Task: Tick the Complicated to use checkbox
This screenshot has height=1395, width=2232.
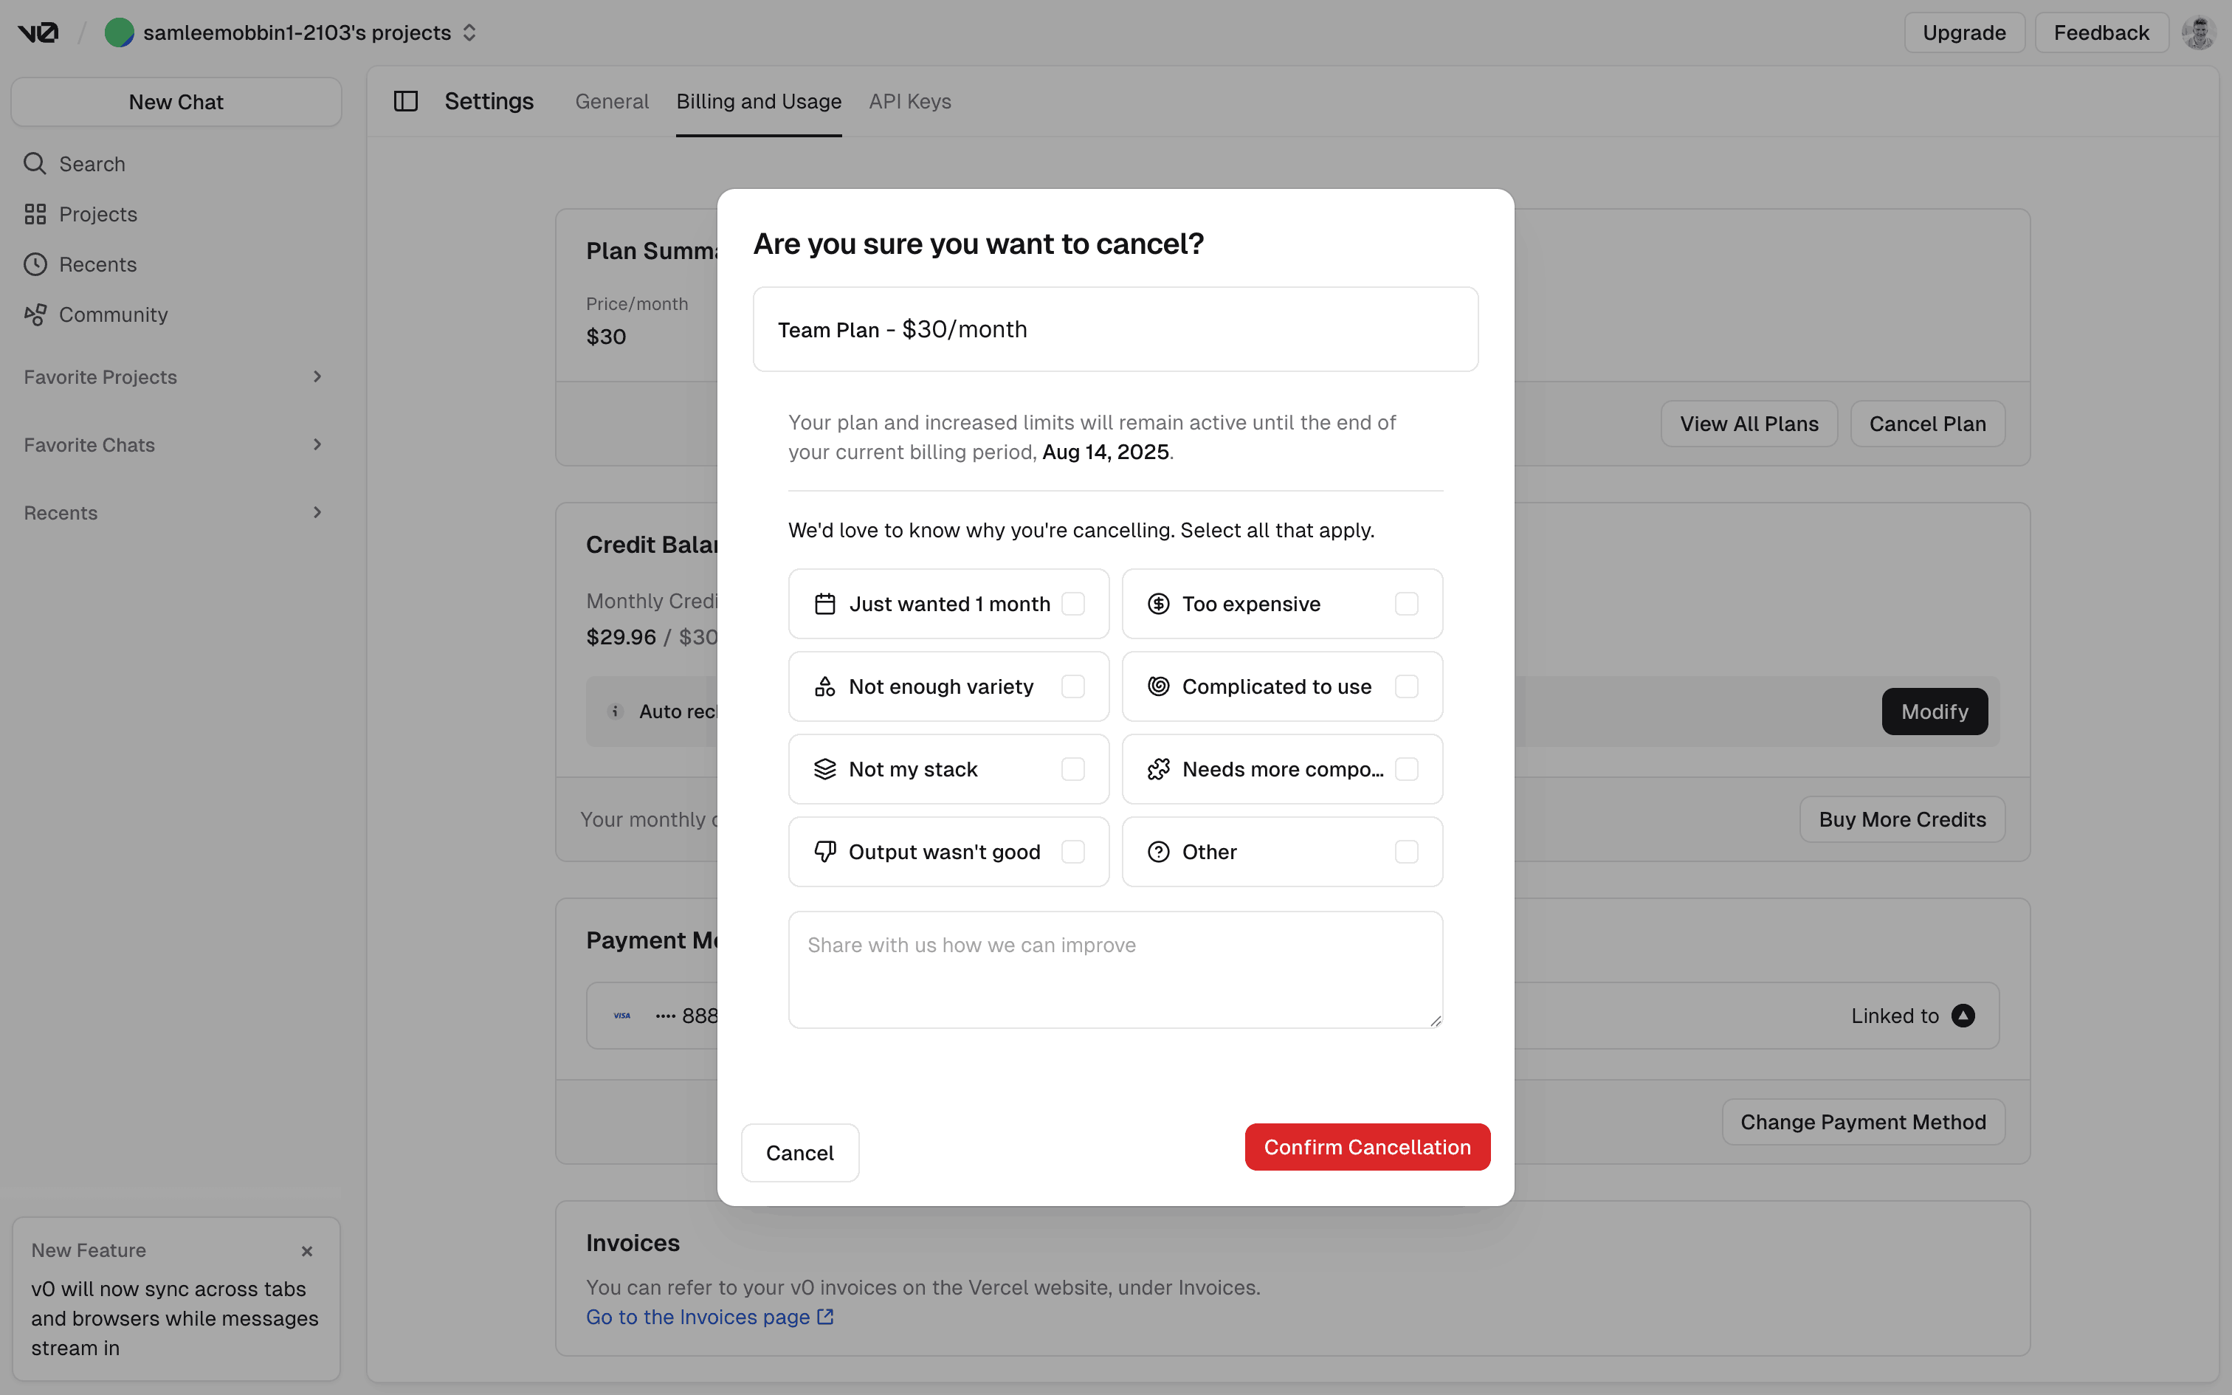Action: (x=1405, y=686)
